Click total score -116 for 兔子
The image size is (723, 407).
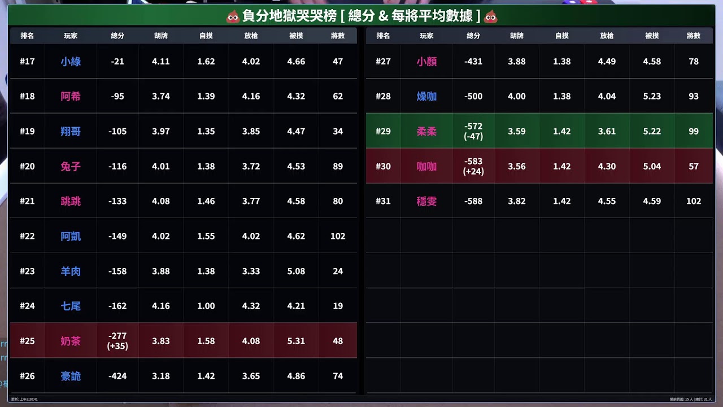tap(117, 166)
